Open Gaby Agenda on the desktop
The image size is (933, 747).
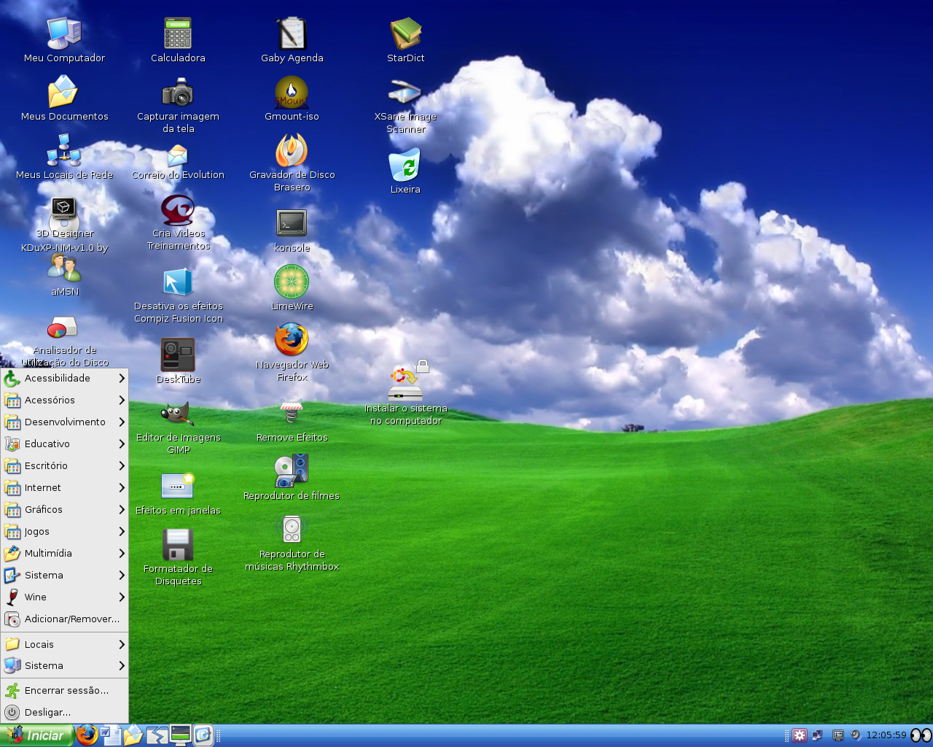[x=292, y=34]
